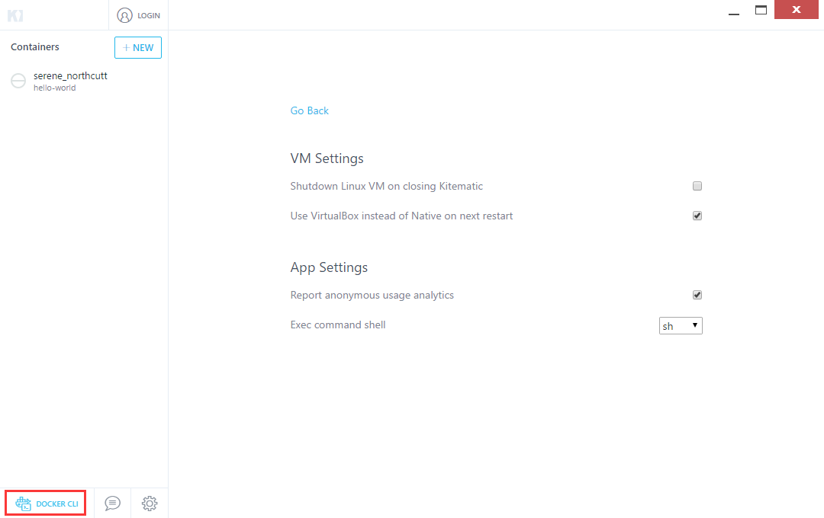Maximize the Kitematic window
Image resolution: width=824 pixels, height=518 pixels.
761,11
